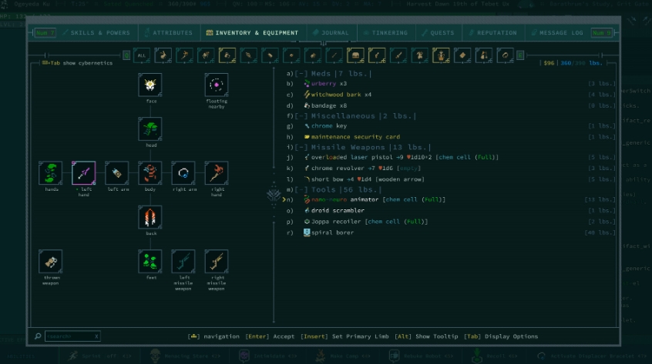The image size is (652, 364).
Task: Select the 'short bow' item
Action: pyautogui.click(x=451, y=179)
